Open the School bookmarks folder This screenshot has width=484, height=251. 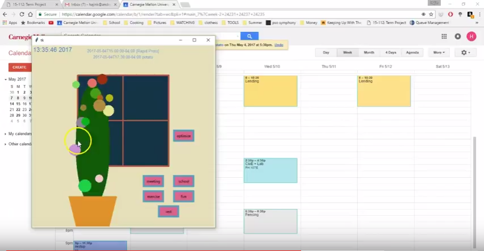[111, 23]
